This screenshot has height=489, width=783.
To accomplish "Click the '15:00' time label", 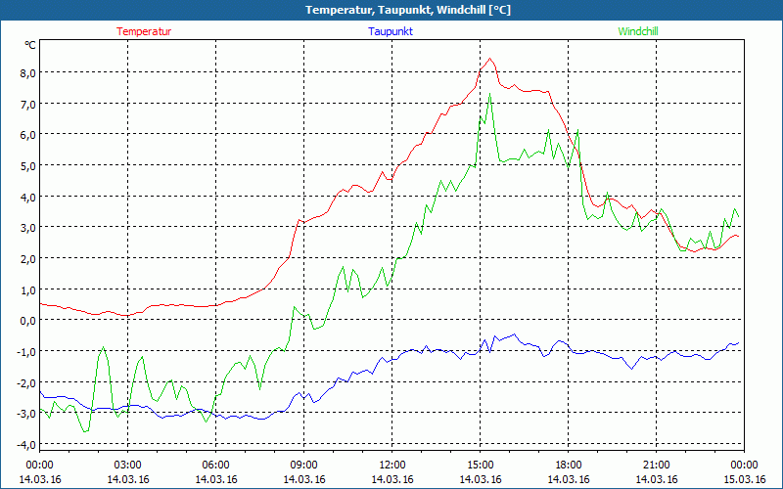I will (481, 466).
